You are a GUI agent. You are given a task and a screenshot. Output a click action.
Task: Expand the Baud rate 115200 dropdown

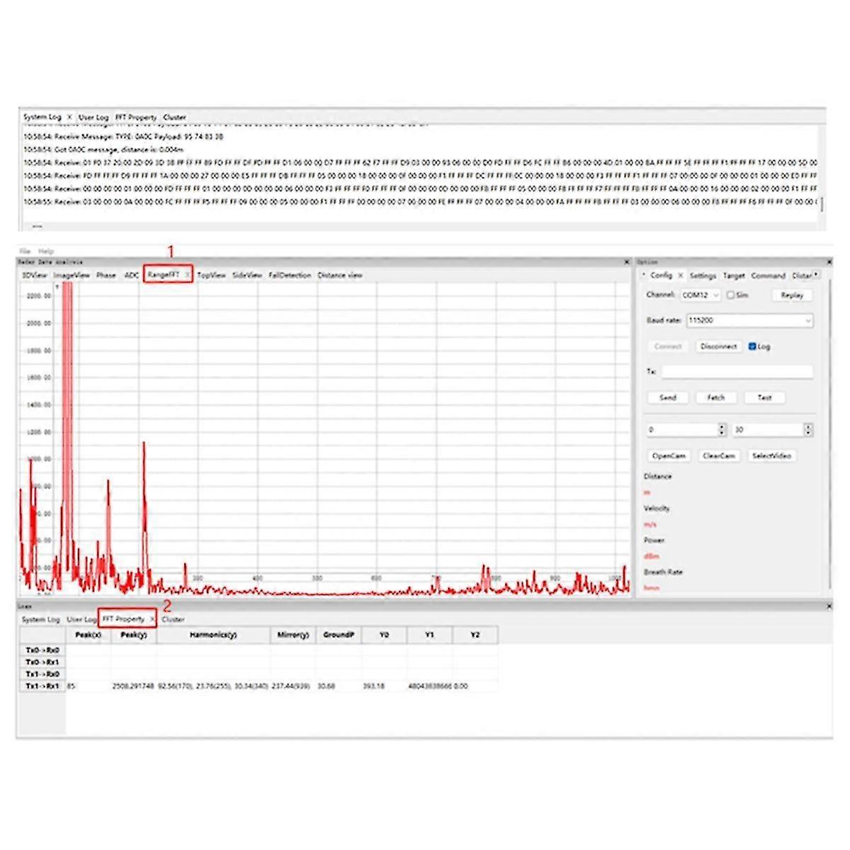pos(749,321)
